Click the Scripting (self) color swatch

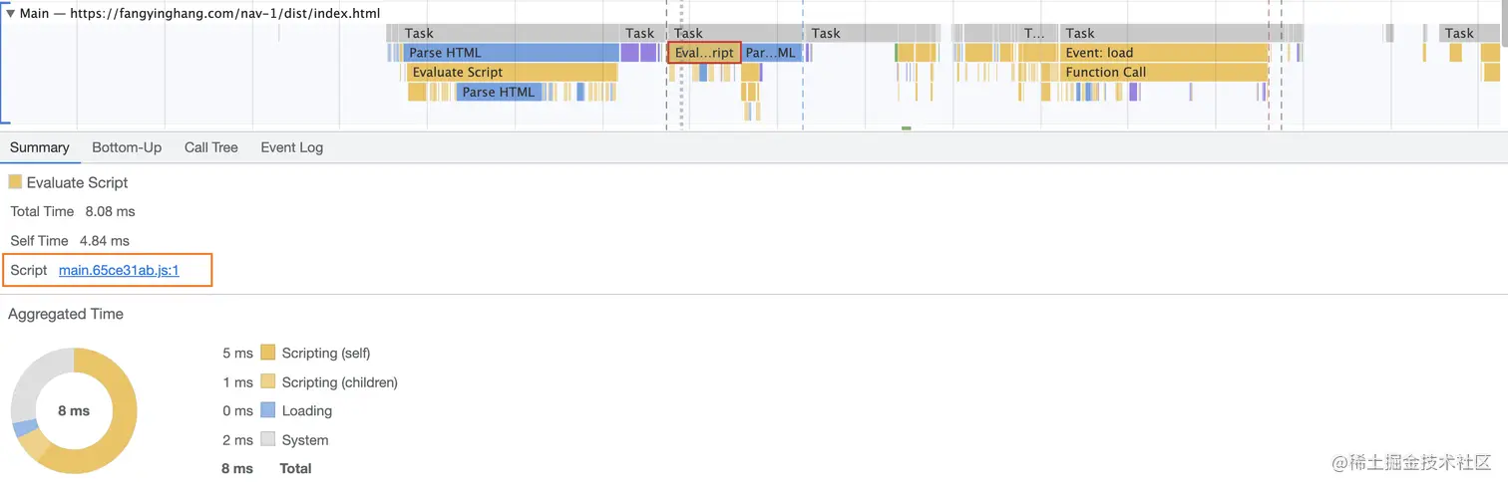point(267,353)
